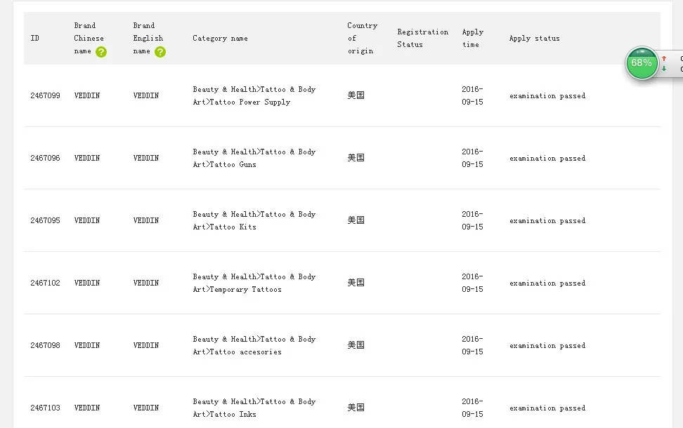Click ID 2467099 cell
The height and width of the screenshot is (428, 683).
pyautogui.click(x=45, y=95)
